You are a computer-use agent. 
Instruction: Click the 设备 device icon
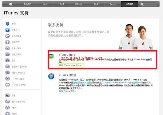coord(7,60)
